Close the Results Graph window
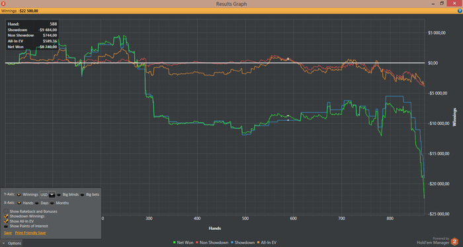Viewport: 463px width, 247px height. click(x=455, y=3)
